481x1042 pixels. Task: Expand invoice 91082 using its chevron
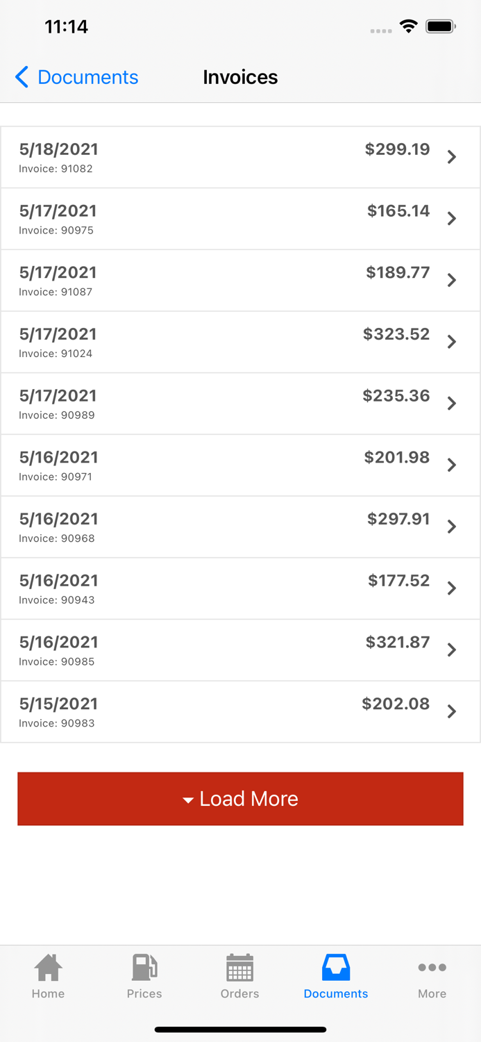(x=452, y=157)
